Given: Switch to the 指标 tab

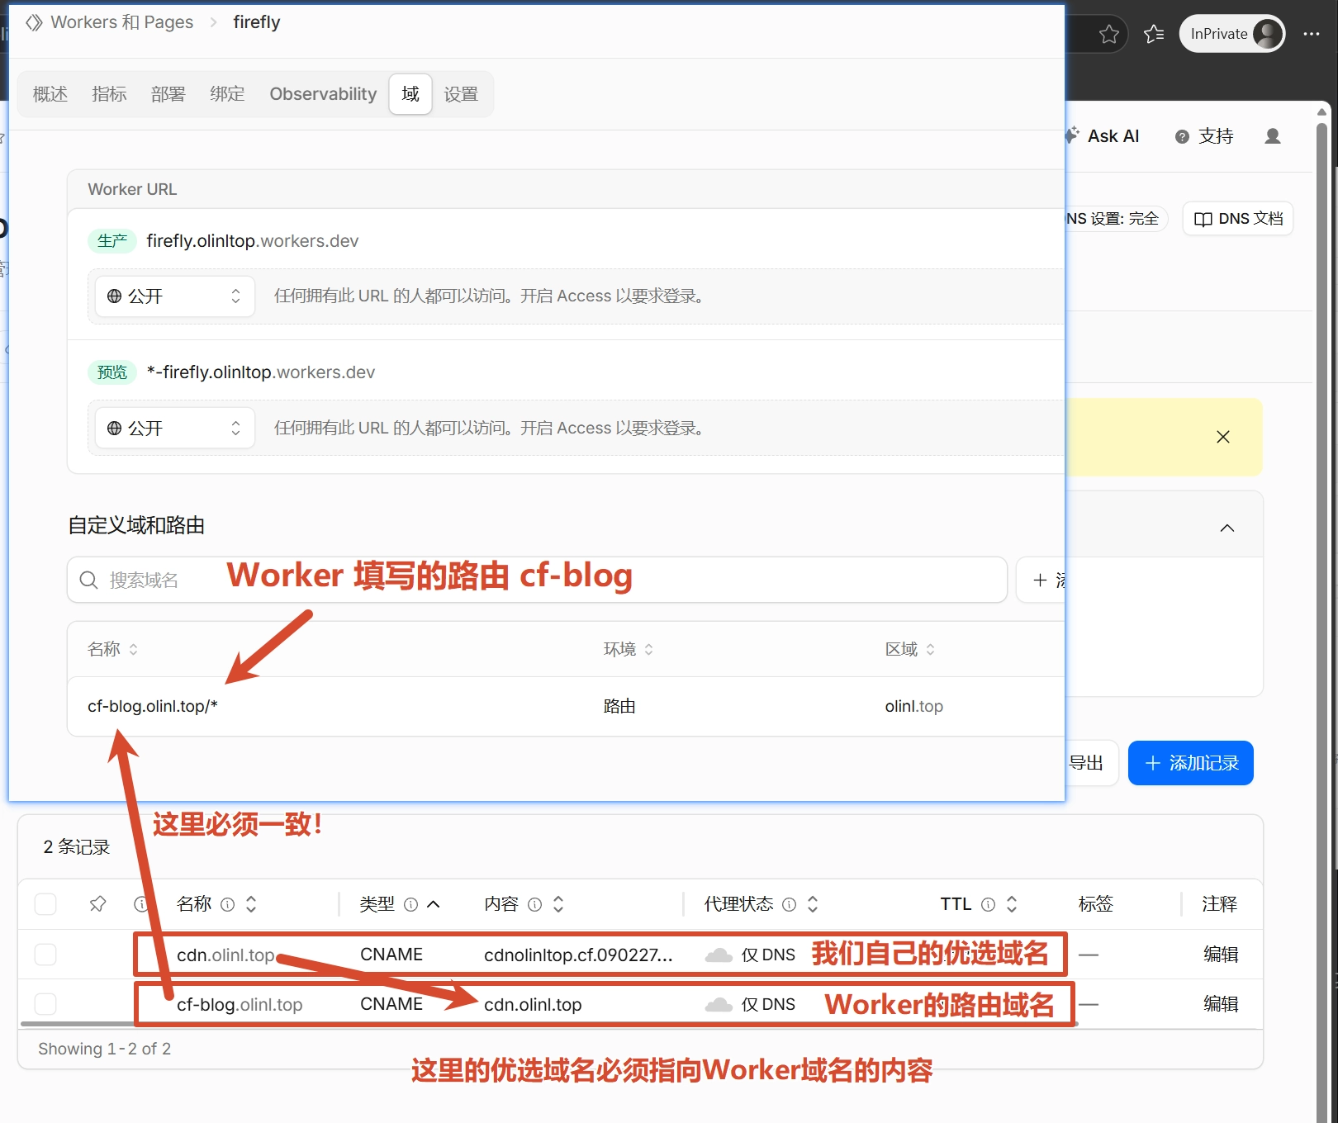Looking at the screenshot, I should click(109, 94).
